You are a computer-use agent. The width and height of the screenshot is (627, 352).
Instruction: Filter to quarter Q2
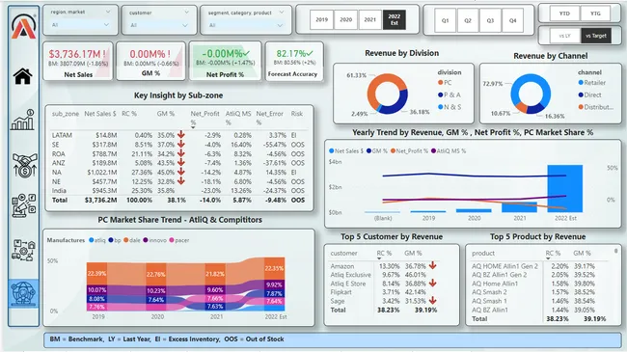click(x=468, y=20)
